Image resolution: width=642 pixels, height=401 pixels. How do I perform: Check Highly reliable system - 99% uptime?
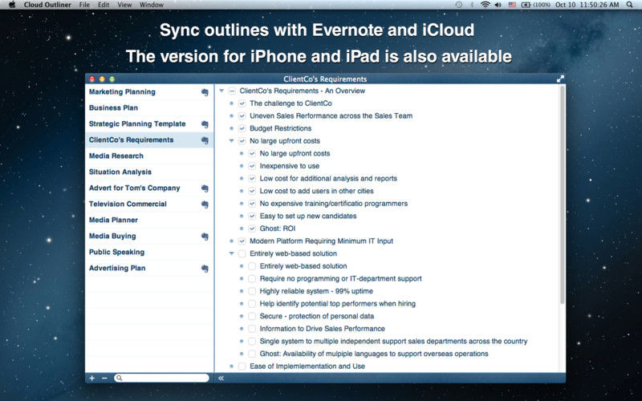click(252, 291)
